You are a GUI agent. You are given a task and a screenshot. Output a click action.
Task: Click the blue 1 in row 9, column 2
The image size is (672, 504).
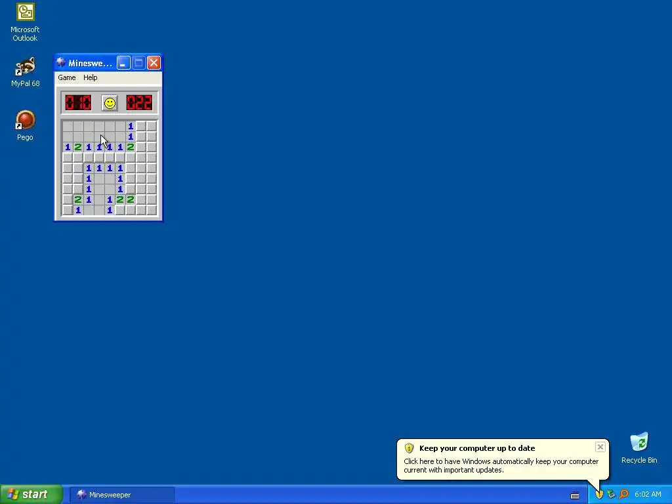(x=78, y=210)
